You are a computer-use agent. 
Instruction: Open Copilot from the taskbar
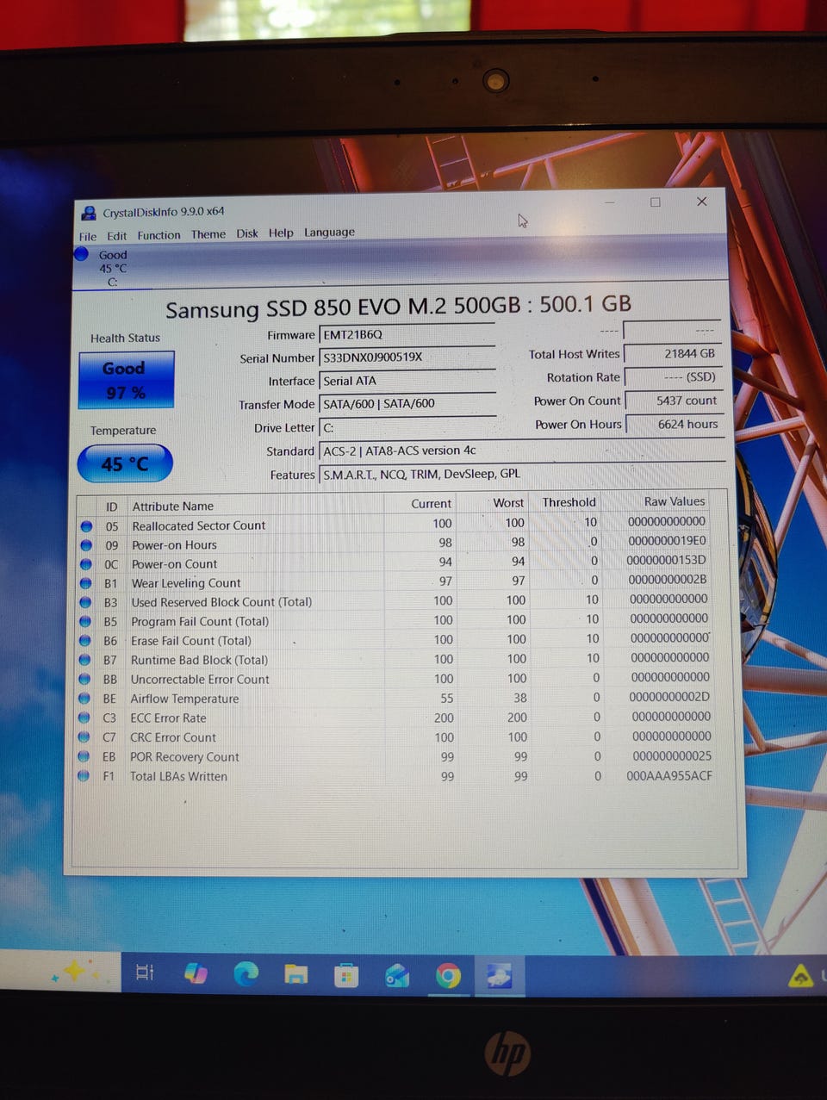pyautogui.click(x=196, y=973)
